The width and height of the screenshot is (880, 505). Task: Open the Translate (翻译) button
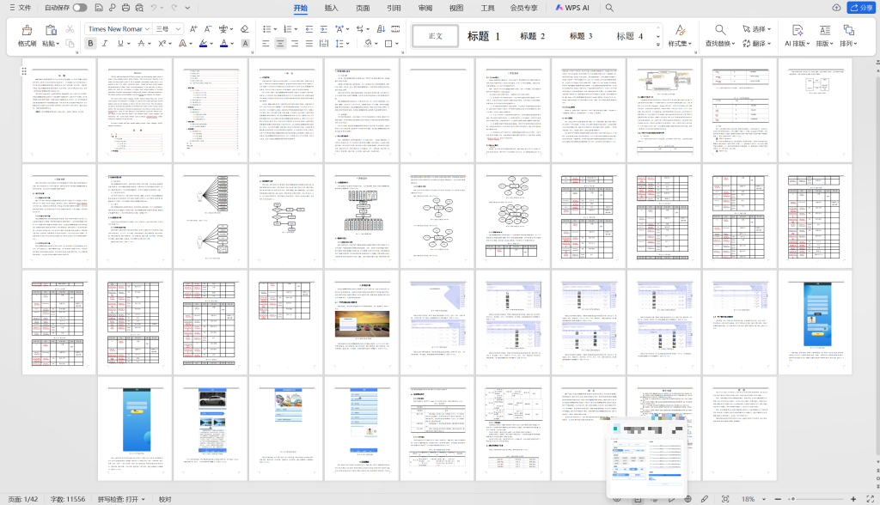(756, 43)
